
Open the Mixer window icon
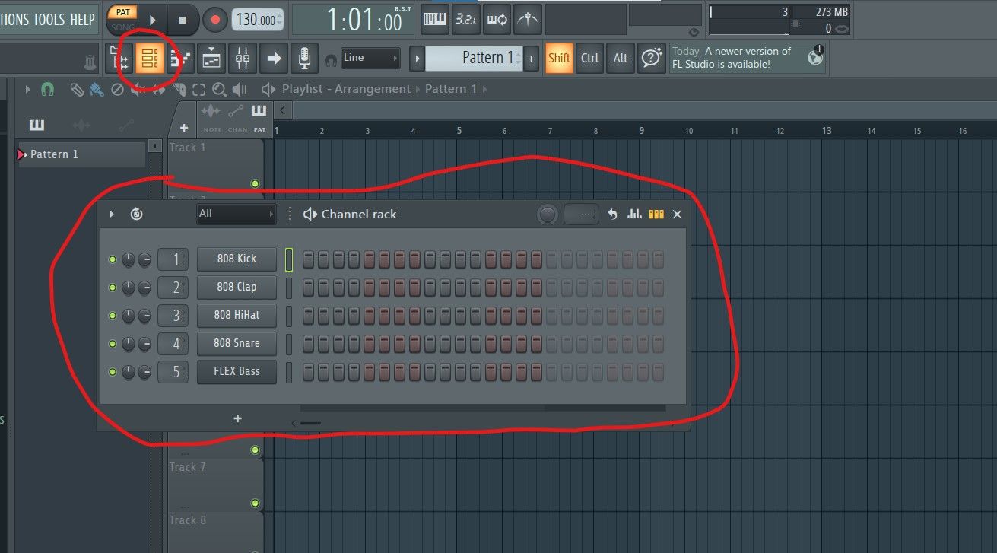(243, 58)
